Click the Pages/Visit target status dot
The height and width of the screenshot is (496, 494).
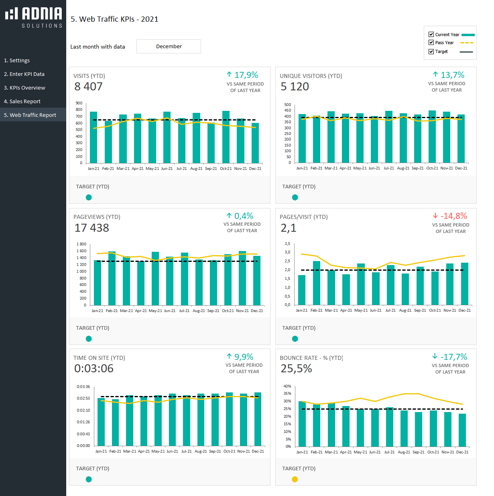[295, 339]
